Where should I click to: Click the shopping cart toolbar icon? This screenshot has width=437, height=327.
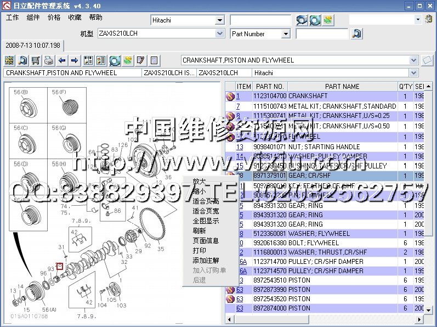coord(36,60)
